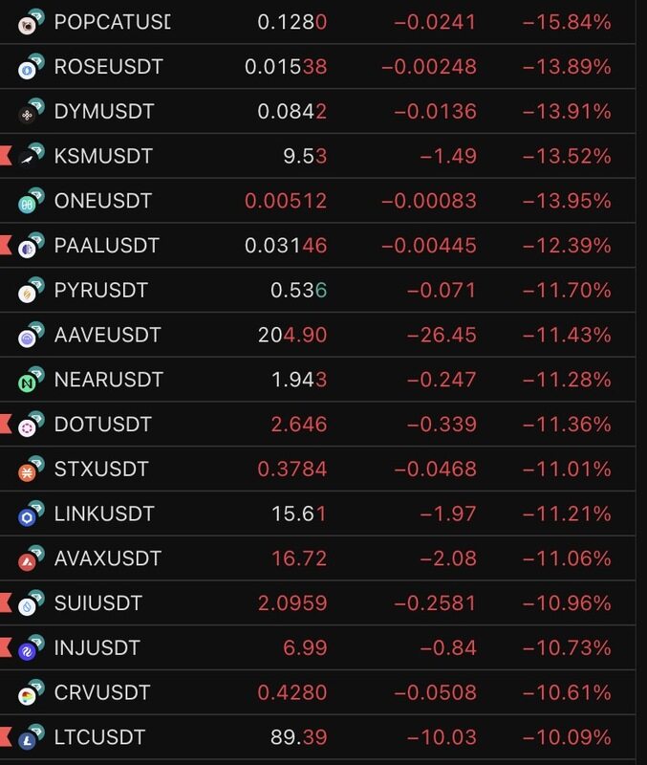Click the CRVUSDT Curve coin icon
The height and width of the screenshot is (765, 647).
click(29, 694)
